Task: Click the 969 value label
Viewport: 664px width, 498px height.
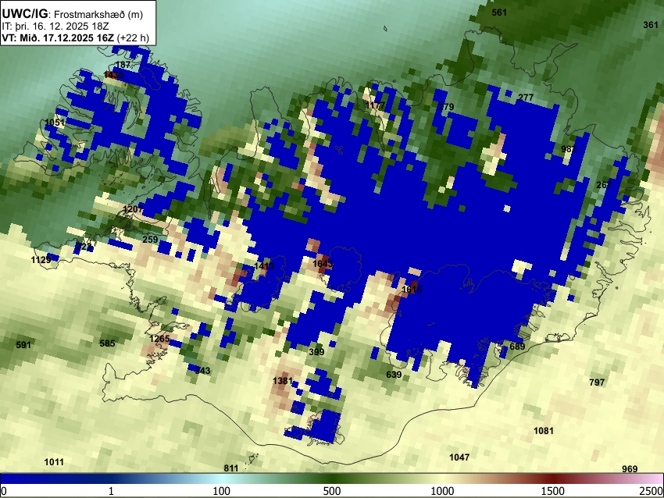Action: click(x=630, y=469)
